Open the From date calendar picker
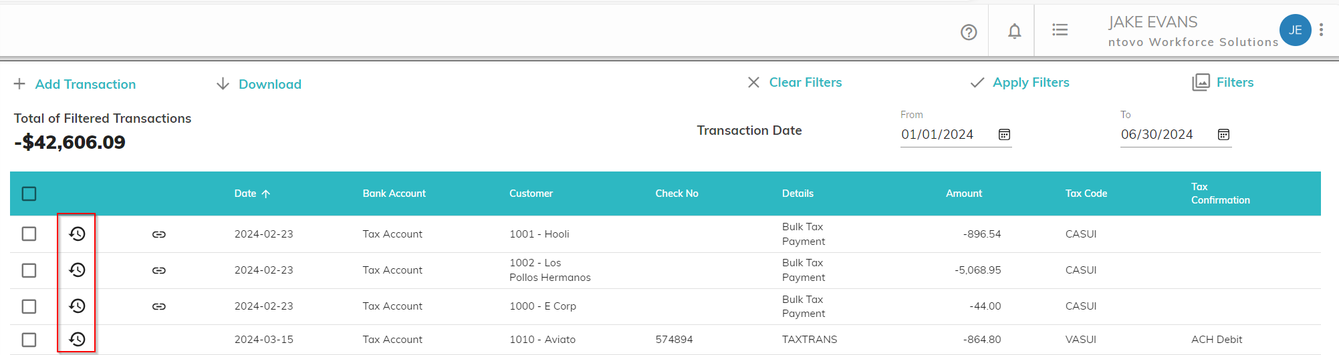 click(1004, 135)
